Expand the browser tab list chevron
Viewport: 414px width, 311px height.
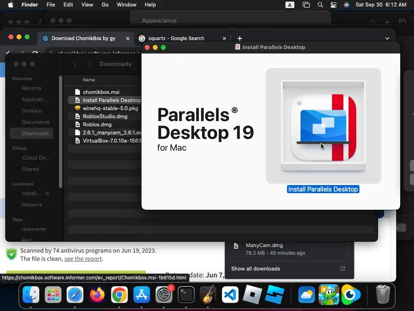click(387, 38)
